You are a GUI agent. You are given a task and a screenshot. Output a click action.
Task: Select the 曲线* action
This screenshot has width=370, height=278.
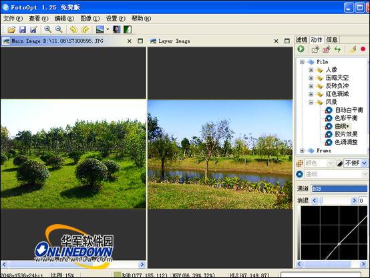tap(342, 126)
